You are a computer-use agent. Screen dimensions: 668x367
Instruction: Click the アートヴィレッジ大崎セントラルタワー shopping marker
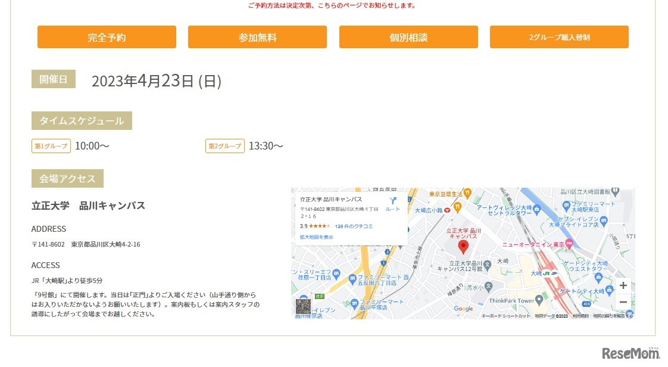coord(536,209)
